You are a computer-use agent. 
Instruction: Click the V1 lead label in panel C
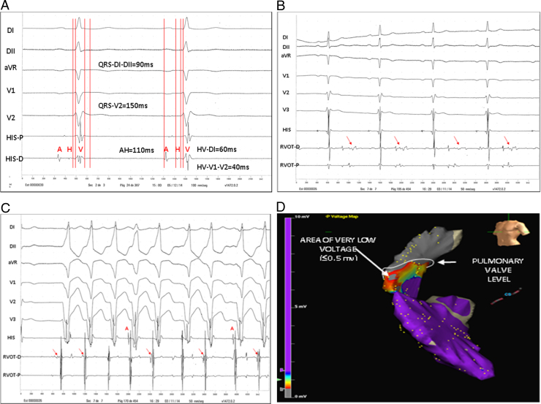coord(12,282)
